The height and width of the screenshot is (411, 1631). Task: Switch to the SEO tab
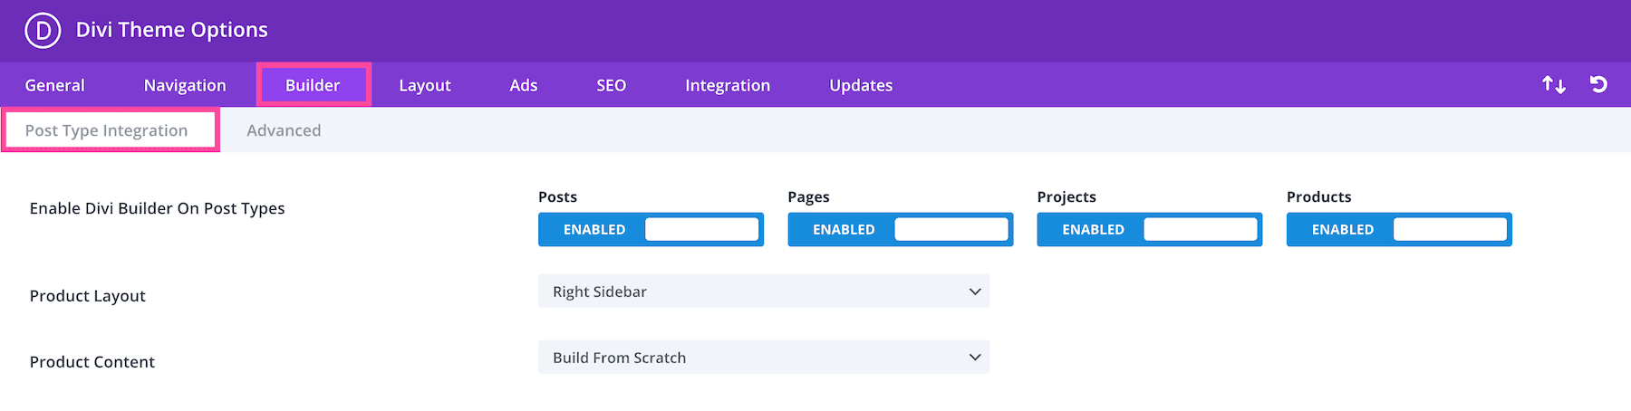tap(611, 85)
